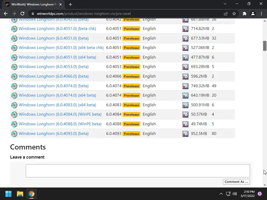Open Windows Longhorn (6.0.4051.0) (beta) link
Screen dimensions: 267x200
pyautogui.click(x=54, y=38)
